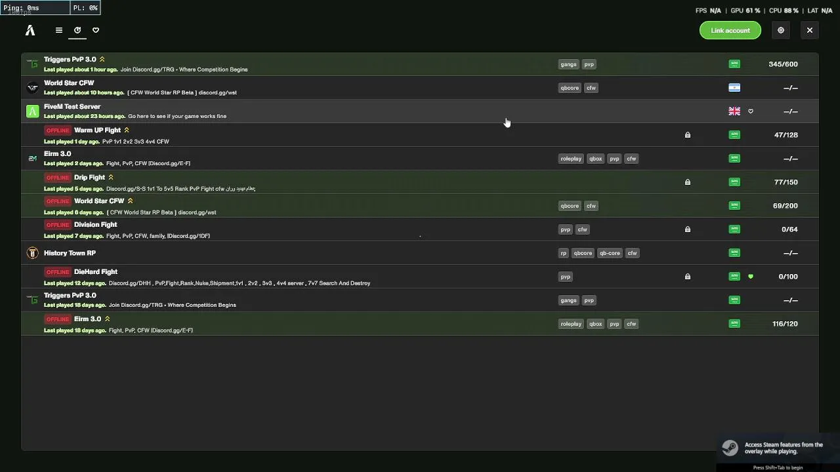The height and width of the screenshot is (472, 840).
Task: Click boost chevron beside offline World Star CFW
Action: tap(130, 201)
